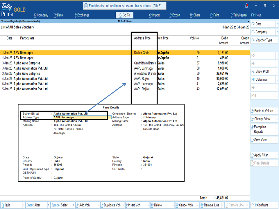The height and width of the screenshot is (209, 279).
Task: Select the highlighted ABV Developer voucher 20 row
Action: coord(125,53)
